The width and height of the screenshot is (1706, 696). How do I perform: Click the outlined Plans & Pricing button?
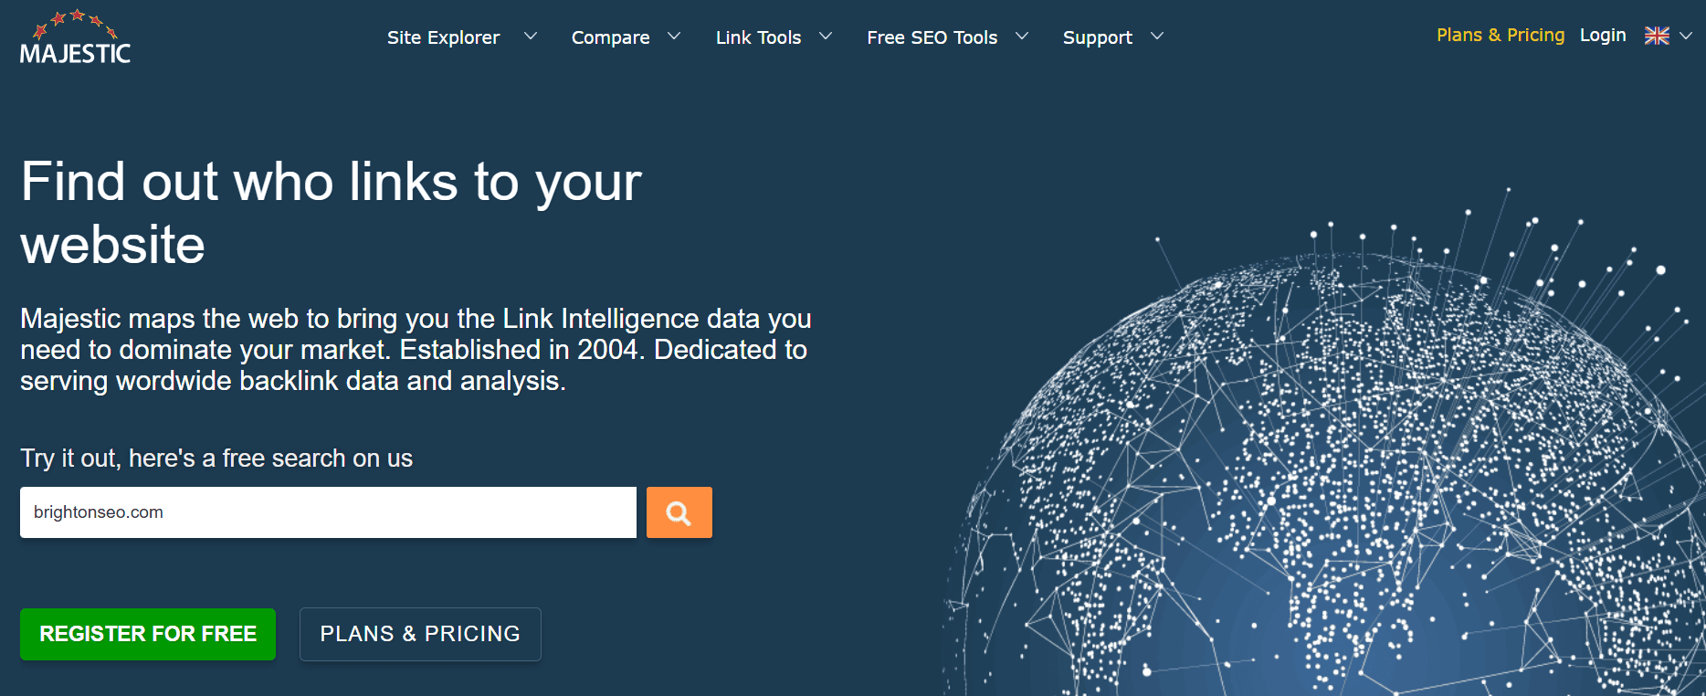420,634
